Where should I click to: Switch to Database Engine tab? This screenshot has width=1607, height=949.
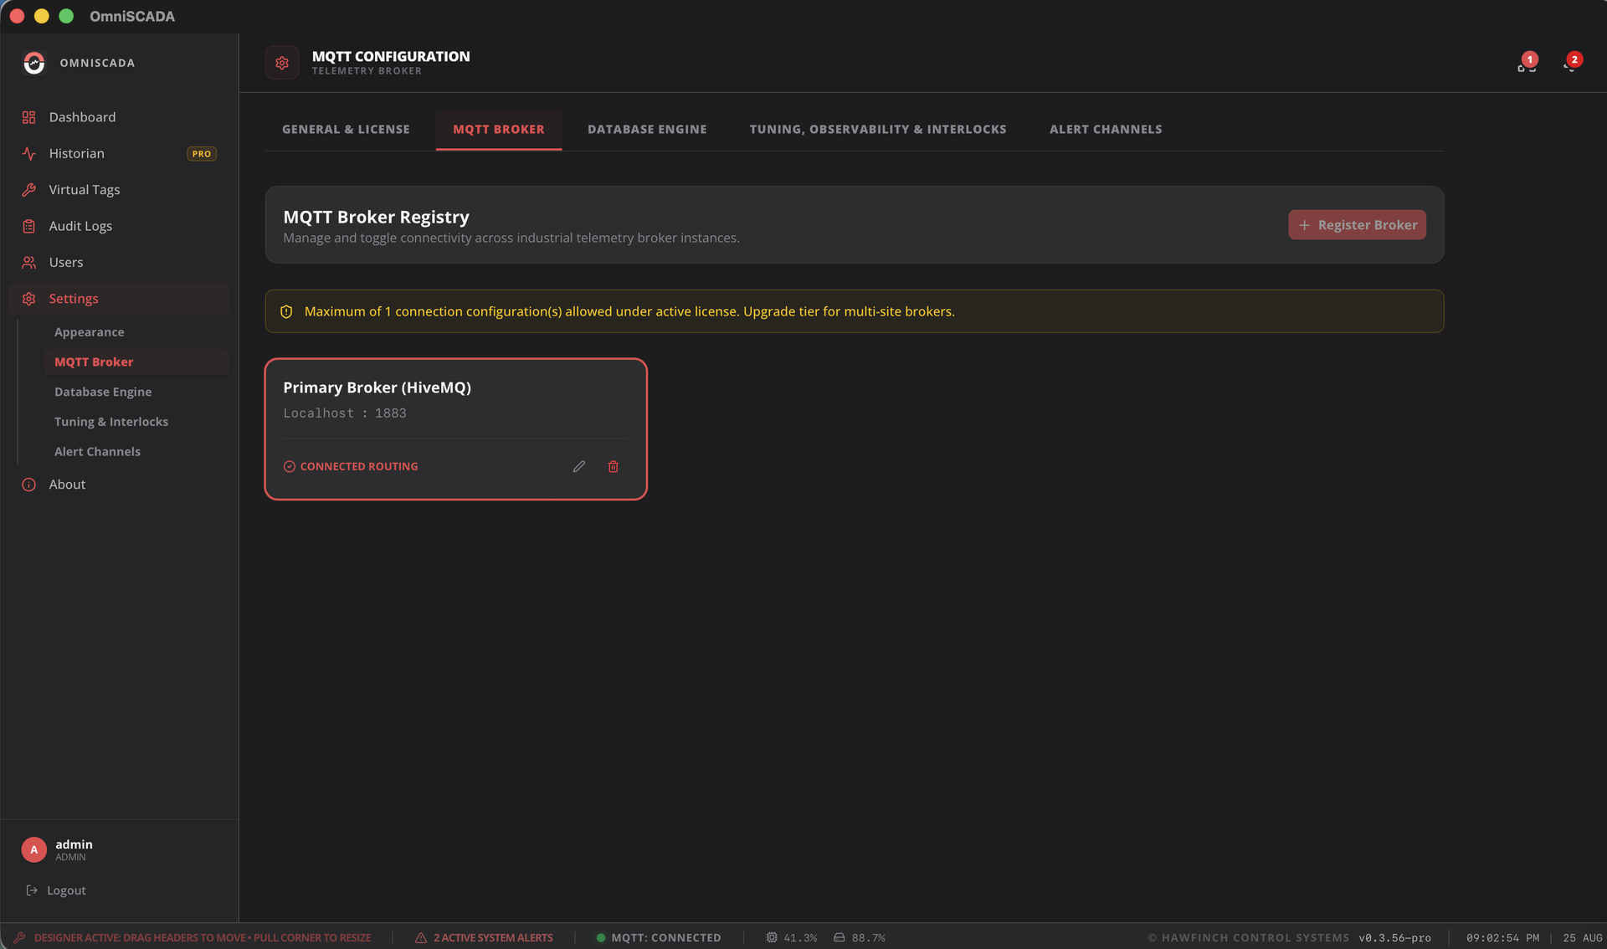[647, 130]
